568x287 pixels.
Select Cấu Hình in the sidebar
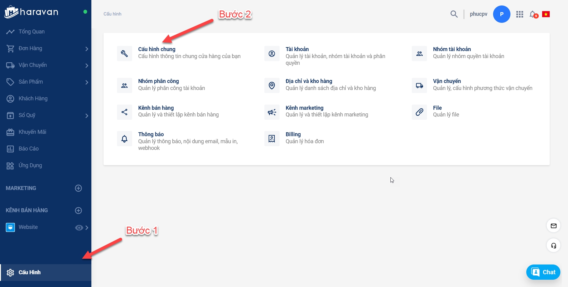point(30,272)
